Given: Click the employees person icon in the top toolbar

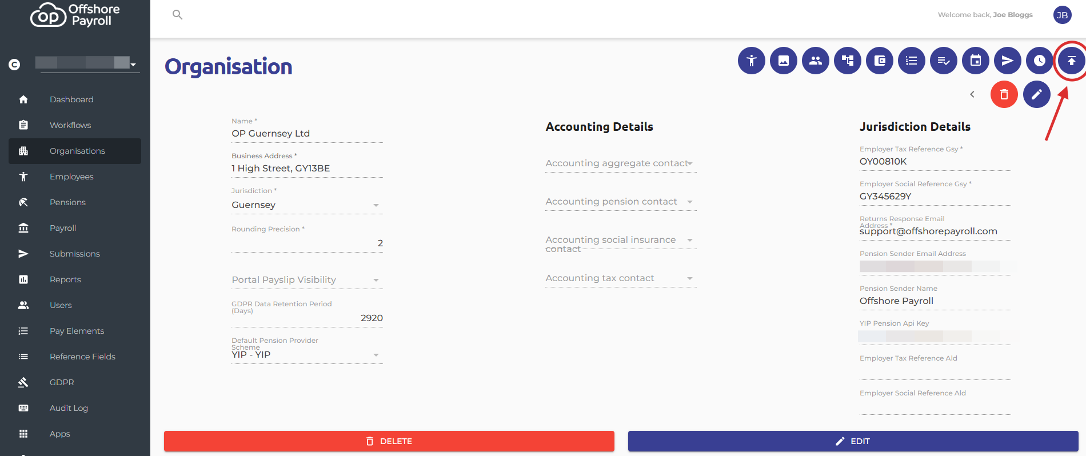Looking at the screenshot, I should coord(752,61).
